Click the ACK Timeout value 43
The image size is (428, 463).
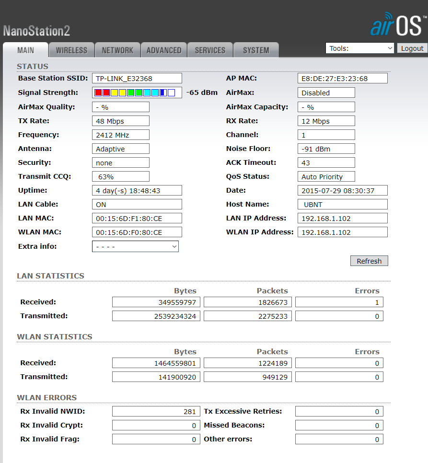coord(326,162)
